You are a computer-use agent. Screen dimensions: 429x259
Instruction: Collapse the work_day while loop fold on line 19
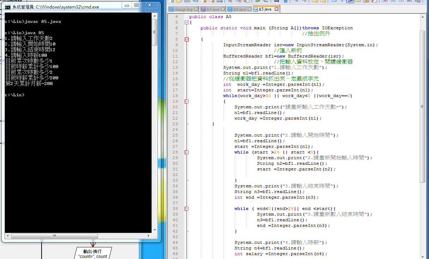(186, 102)
